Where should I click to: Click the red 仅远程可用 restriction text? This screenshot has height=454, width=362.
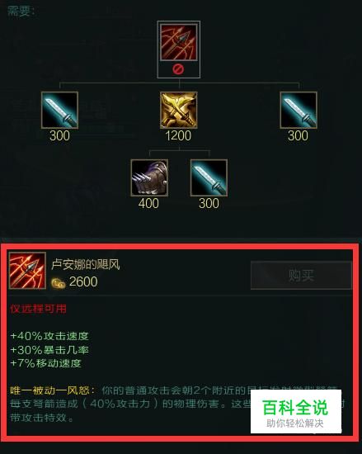click(38, 309)
